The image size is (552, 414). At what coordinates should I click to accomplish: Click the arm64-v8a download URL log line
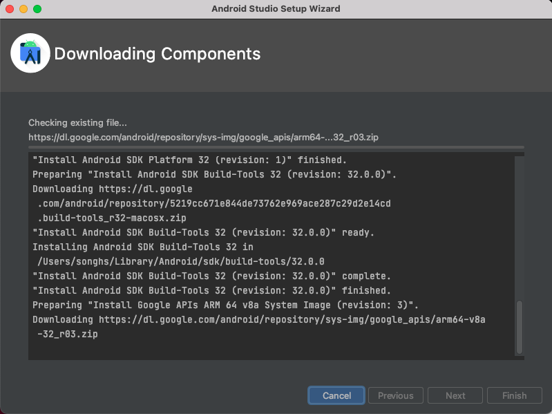259,319
